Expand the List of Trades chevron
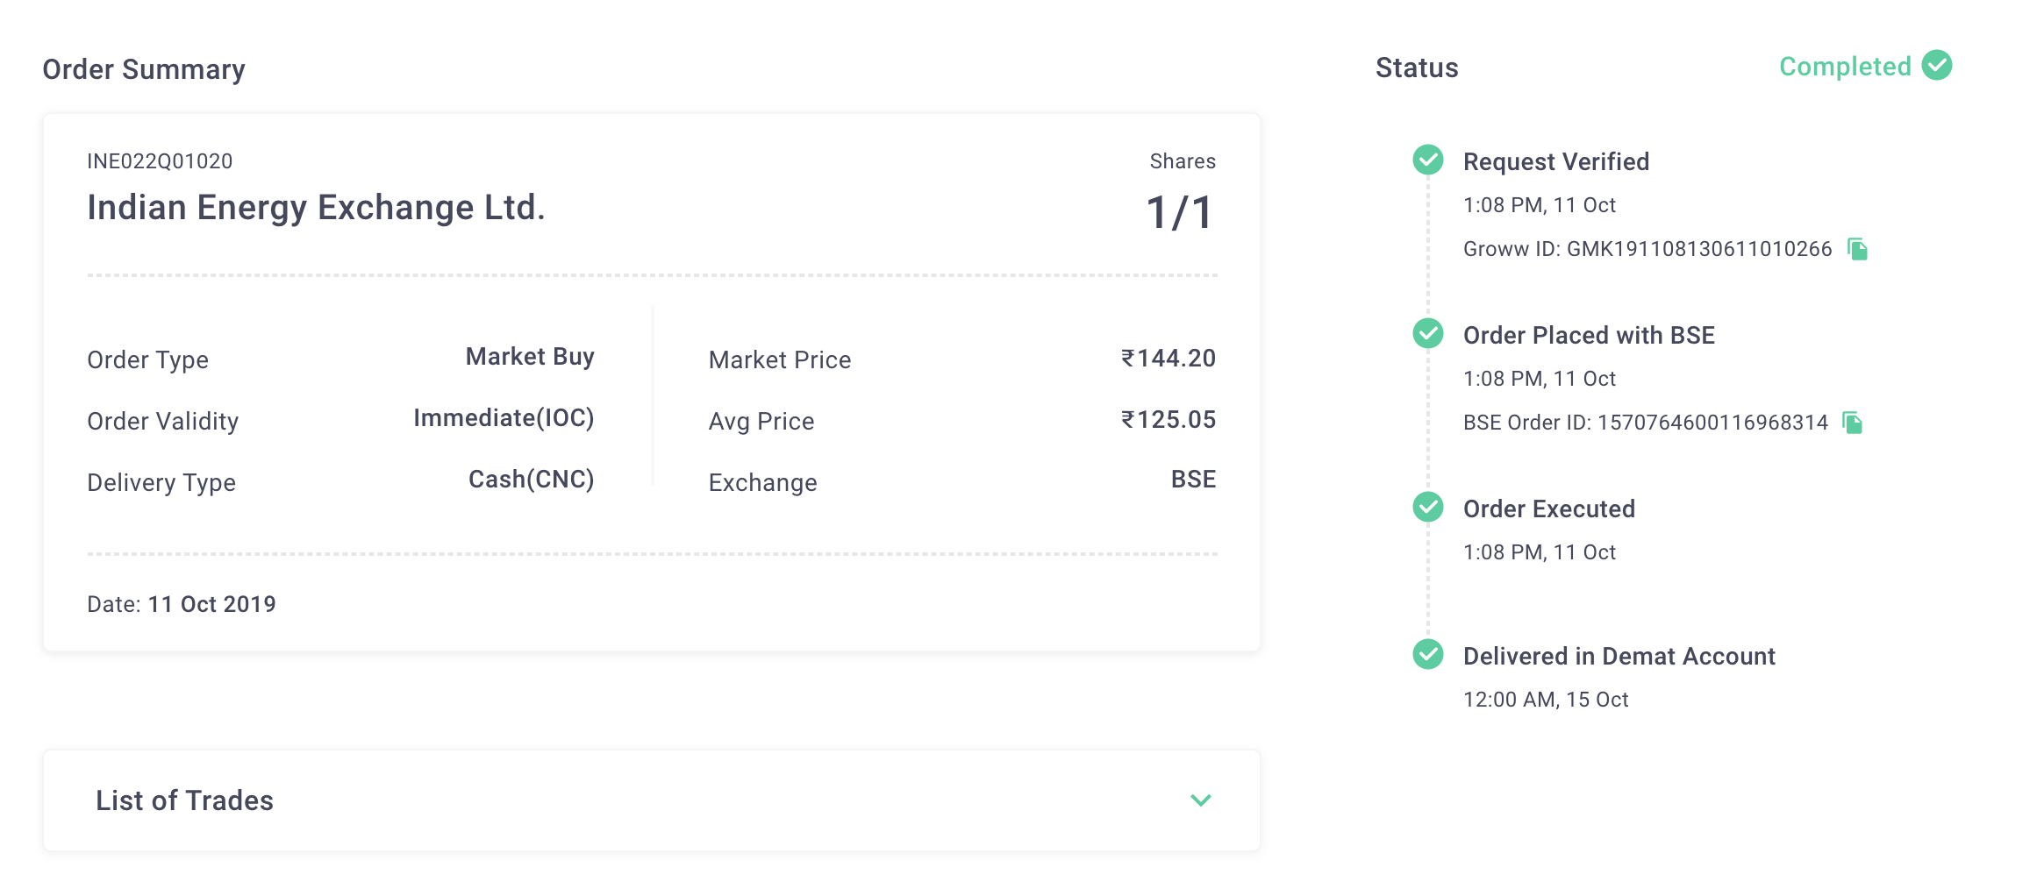 click(x=1200, y=800)
